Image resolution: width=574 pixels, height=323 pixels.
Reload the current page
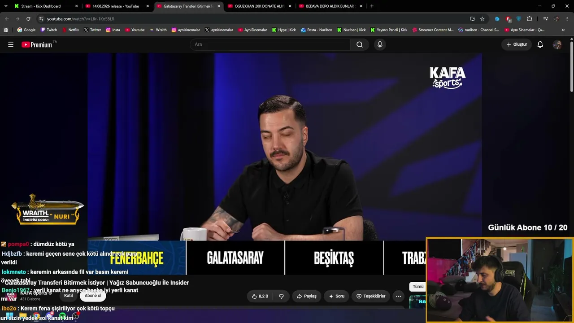click(x=28, y=19)
